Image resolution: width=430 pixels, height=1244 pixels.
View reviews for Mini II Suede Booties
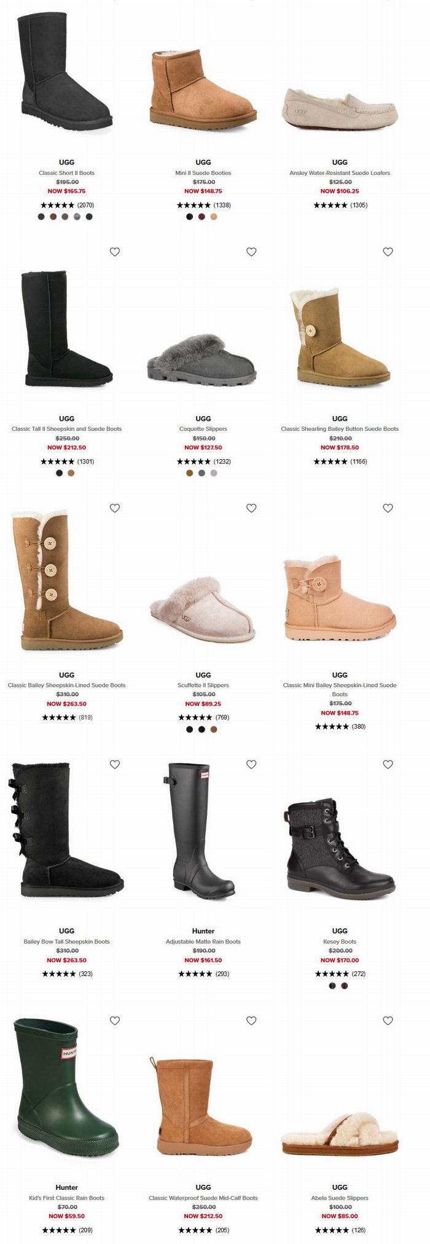[x=203, y=205]
